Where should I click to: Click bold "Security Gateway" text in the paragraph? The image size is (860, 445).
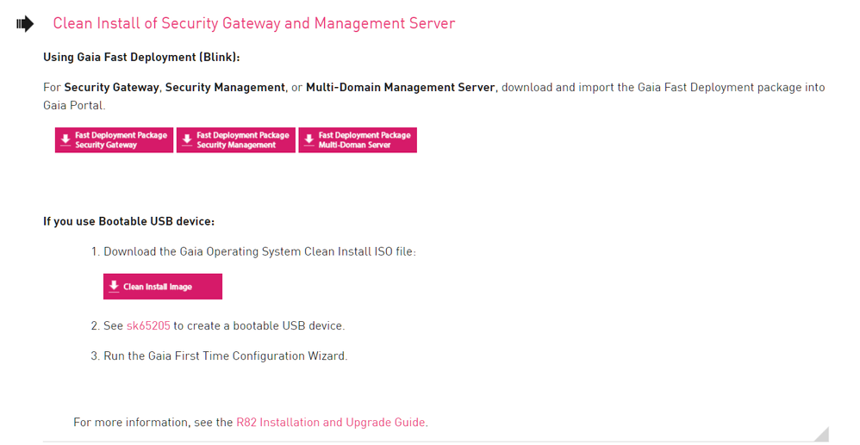[111, 88]
